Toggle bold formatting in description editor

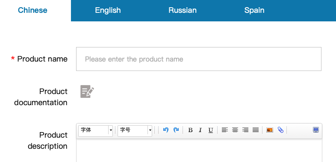190,130
